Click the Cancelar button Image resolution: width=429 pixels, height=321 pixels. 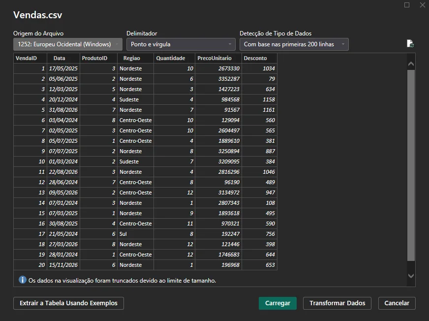pos(397,303)
